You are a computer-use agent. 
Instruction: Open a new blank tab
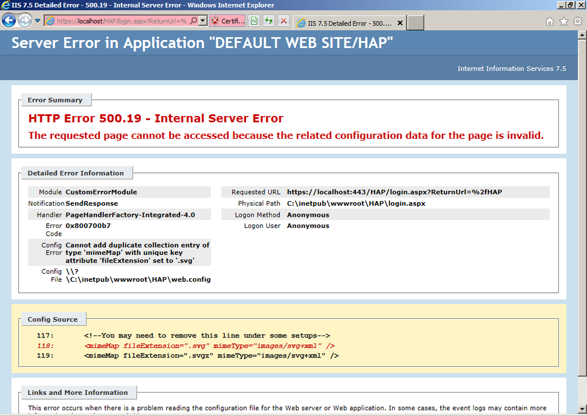[x=415, y=22]
